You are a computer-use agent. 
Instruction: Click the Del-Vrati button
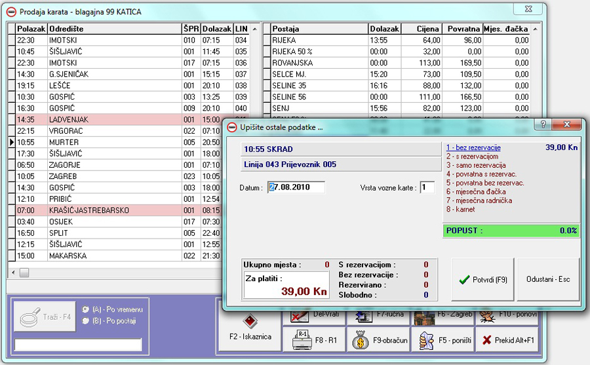pos(315,318)
